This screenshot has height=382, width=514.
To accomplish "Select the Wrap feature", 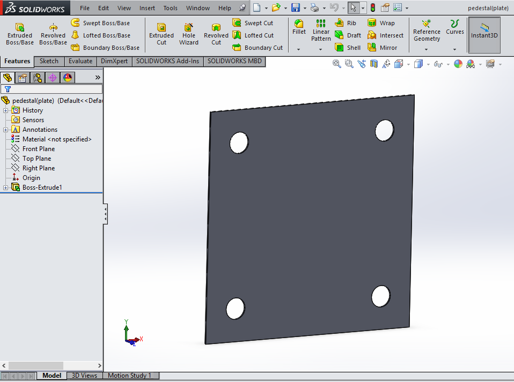I will click(x=381, y=23).
